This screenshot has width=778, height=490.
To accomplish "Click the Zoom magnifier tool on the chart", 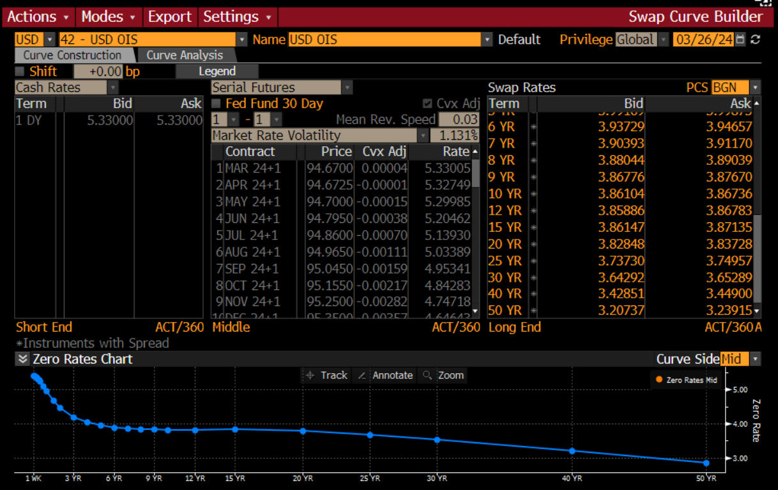I will pos(443,376).
